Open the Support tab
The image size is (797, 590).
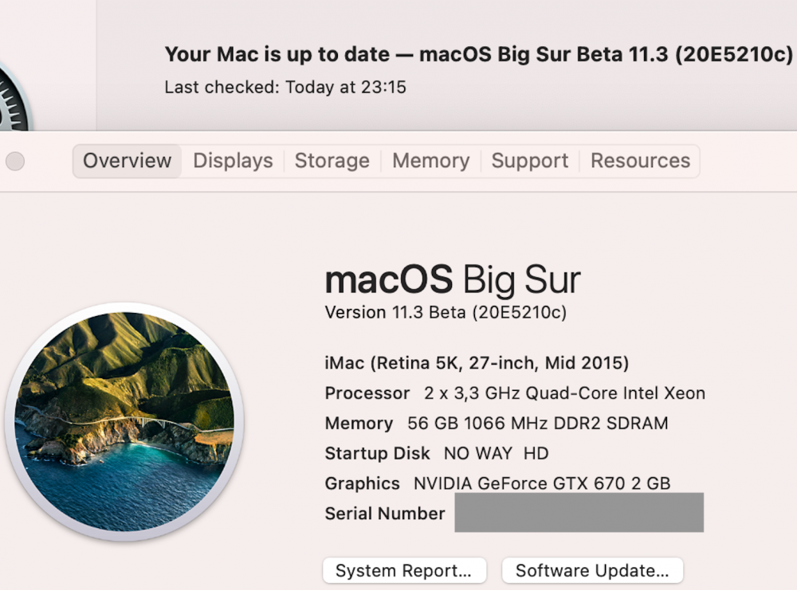(530, 161)
